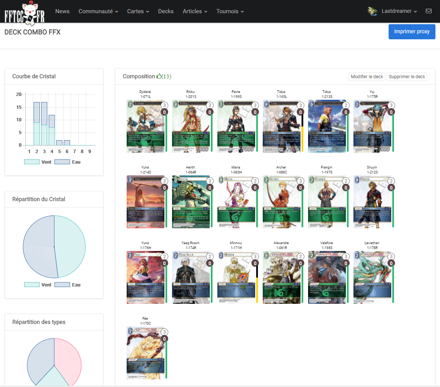Expand the Communauté dropdown menu

(98, 11)
